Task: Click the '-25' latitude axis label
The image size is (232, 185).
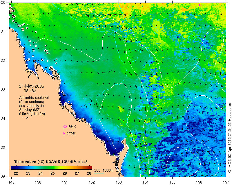Action: tap(3, 148)
